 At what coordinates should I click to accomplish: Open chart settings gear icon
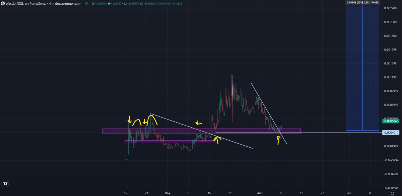392,193
